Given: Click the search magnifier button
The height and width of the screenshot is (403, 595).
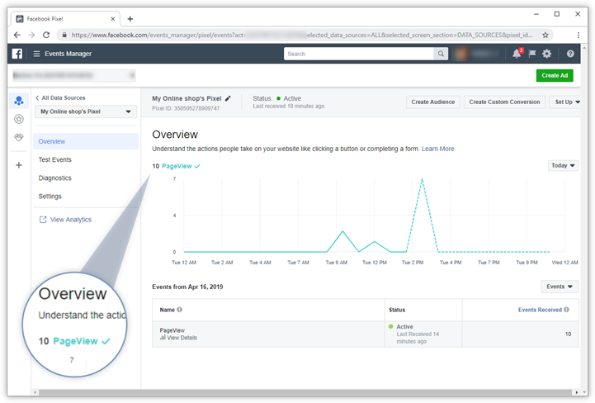Looking at the screenshot, I should (441, 54).
